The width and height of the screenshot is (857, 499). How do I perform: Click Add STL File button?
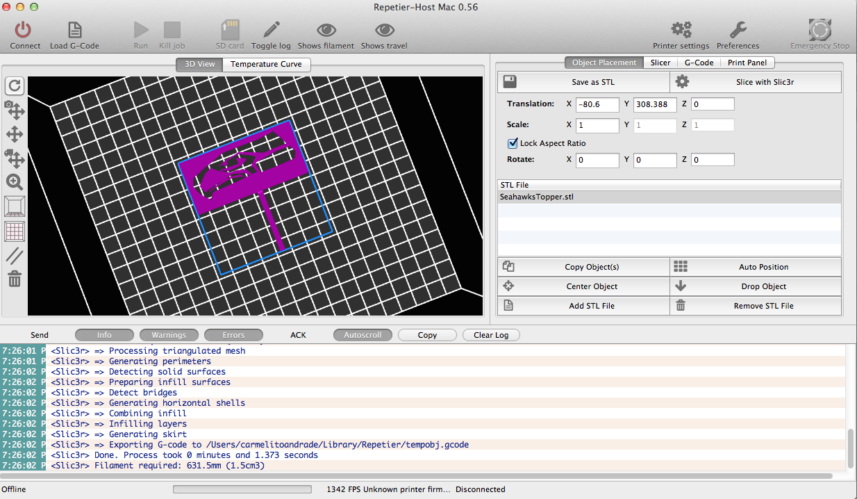[583, 306]
